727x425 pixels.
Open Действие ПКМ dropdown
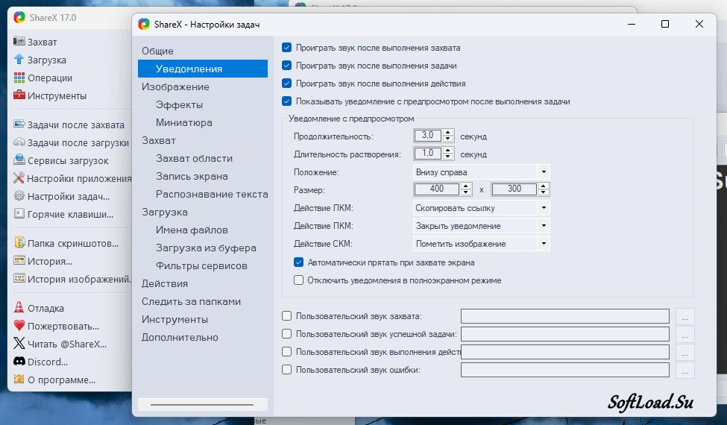(481, 226)
